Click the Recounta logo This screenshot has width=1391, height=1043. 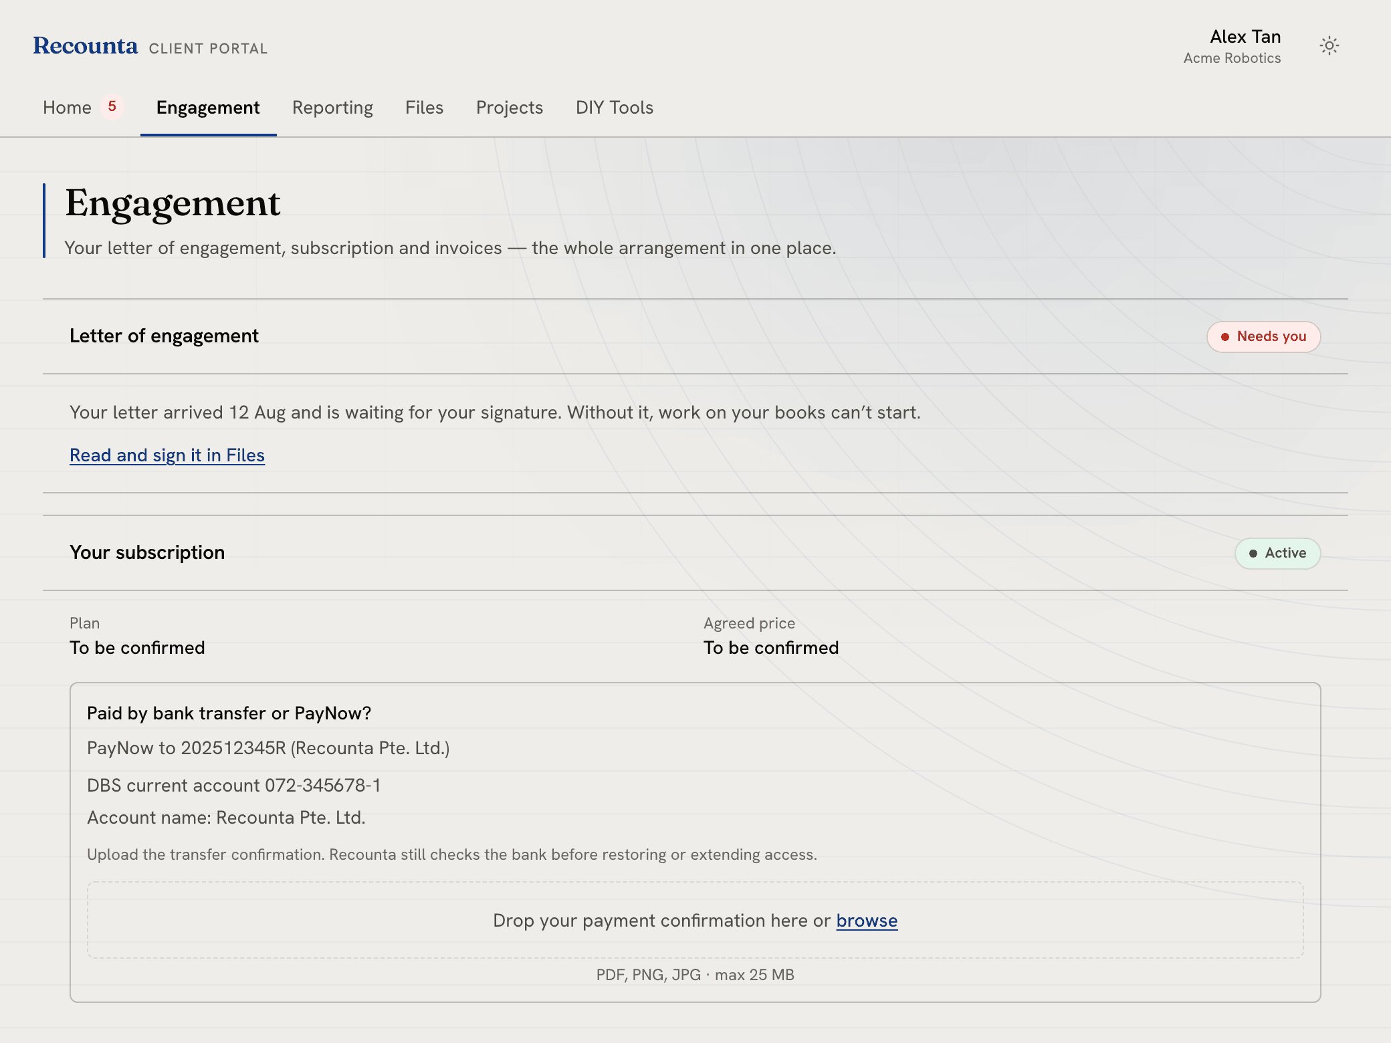click(x=86, y=46)
